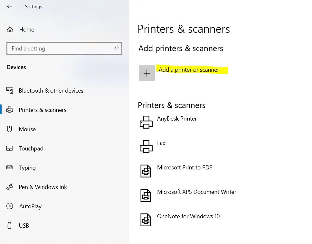
Task: Click the OneNote for Windows 10 icon
Action: 146,220
